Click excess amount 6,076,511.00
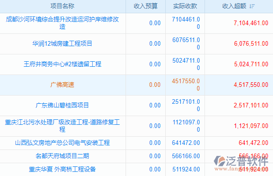273x176 pixels. pos(251,43)
